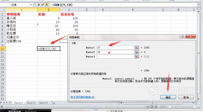Click the Number2 input field containing C8

[x=116, y=52]
